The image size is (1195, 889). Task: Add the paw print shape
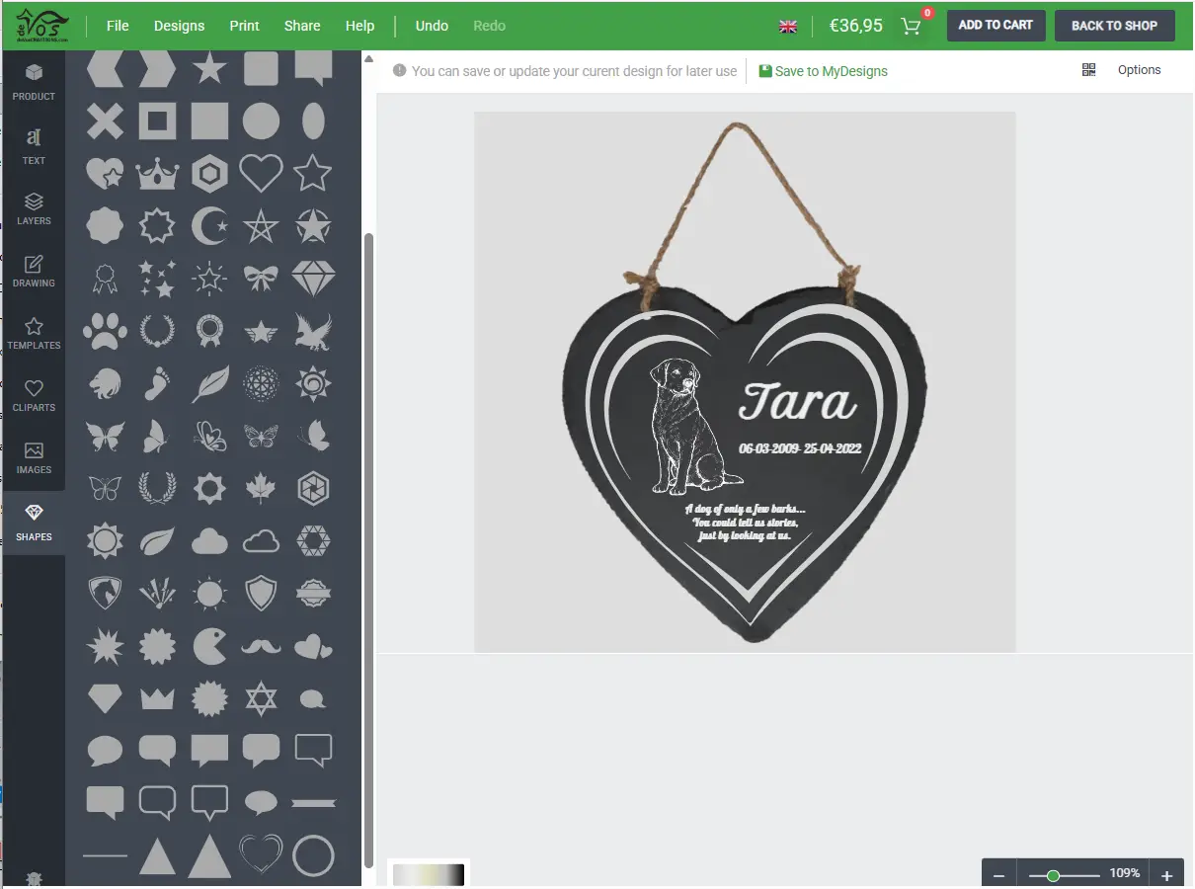pos(105,331)
